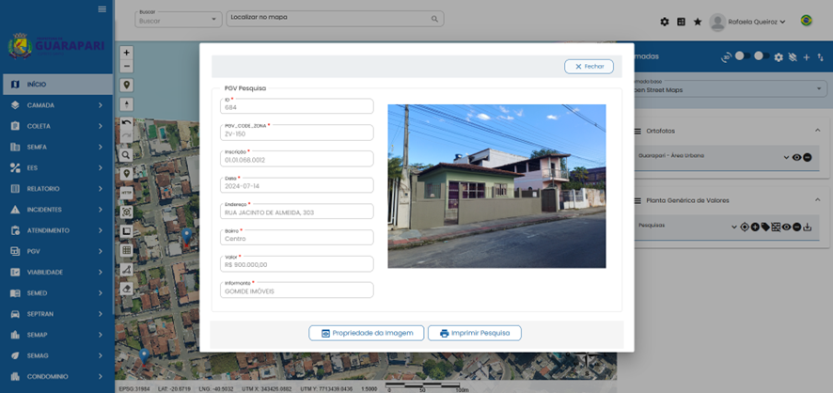Image resolution: width=833 pixels, height=393 pixels.
Task: Collapse the Ortofotos layer group
Action: (818, 131)
